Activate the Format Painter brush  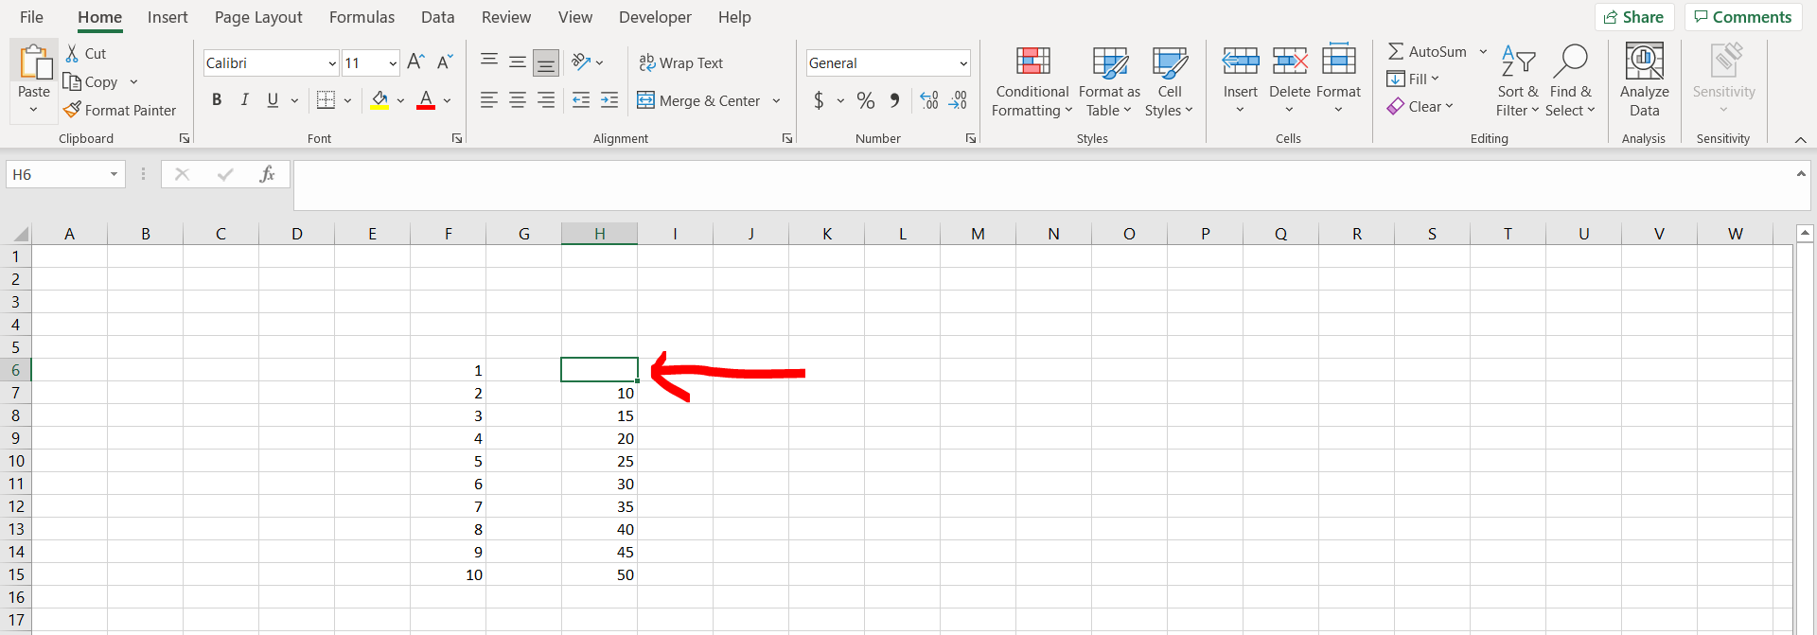[x=72, y=110]
